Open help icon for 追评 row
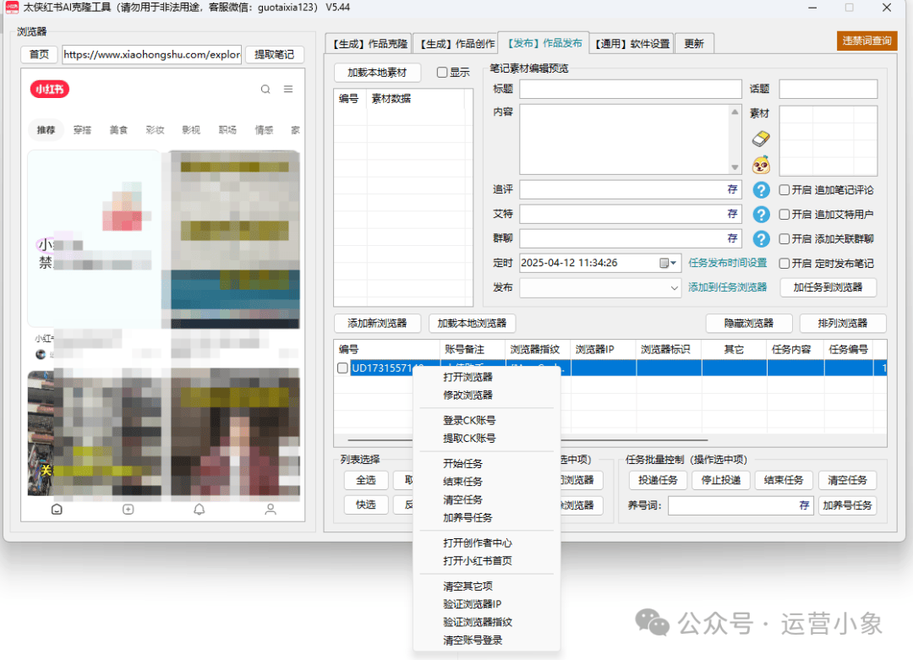This screenshot has width=913, height=660. [761, 190]
